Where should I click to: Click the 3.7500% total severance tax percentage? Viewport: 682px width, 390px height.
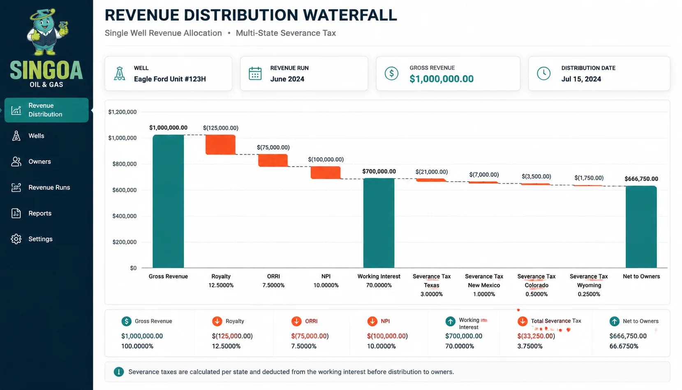530,346
